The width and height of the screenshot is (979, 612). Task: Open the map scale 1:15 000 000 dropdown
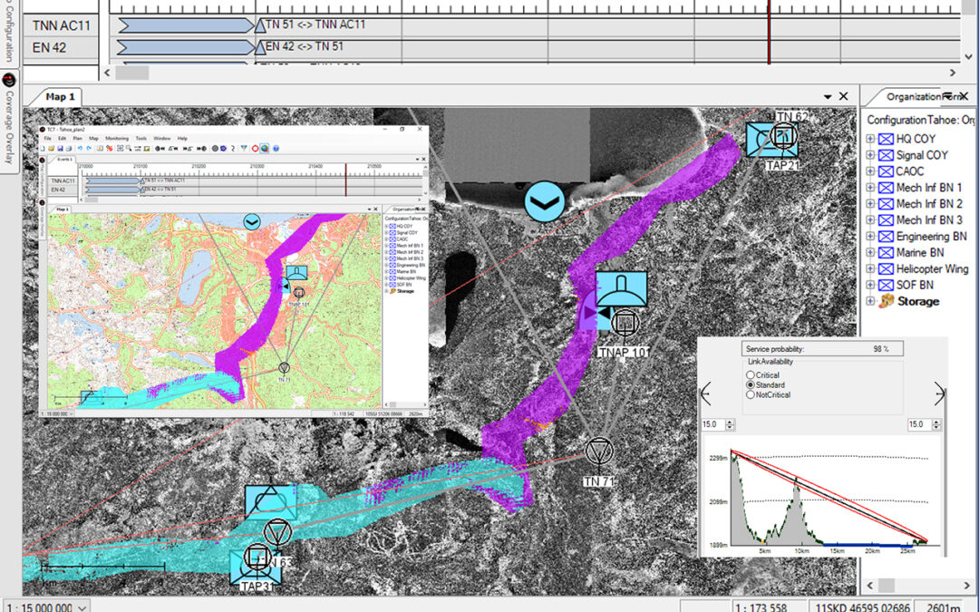82,607
